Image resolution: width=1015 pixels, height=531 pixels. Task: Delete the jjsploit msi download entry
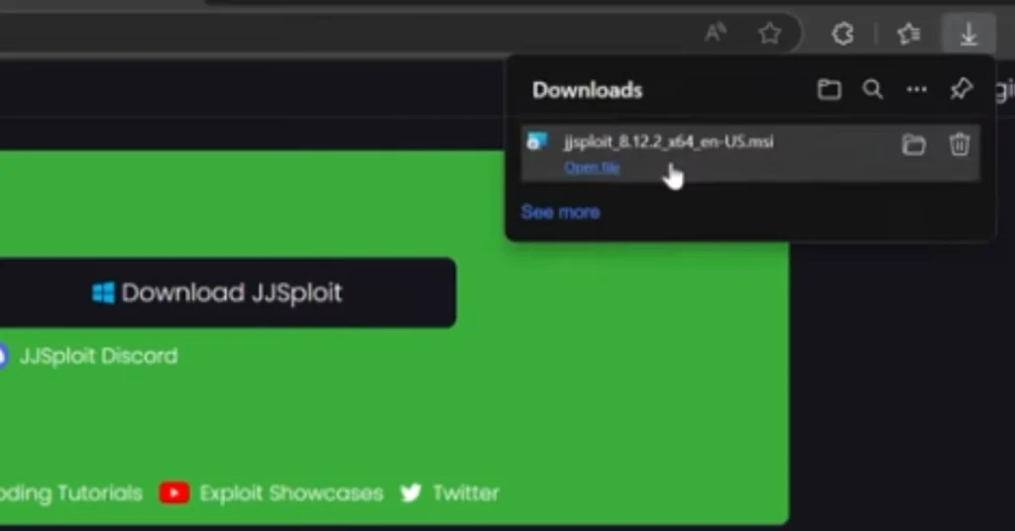[x=959, y=144]
